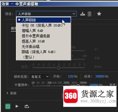Pick the 无伴奏合唱 preset
The height and width of the screenshot is (112, 118).
click(44, 47)
